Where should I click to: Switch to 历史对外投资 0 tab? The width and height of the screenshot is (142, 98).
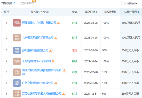[27, 3]
